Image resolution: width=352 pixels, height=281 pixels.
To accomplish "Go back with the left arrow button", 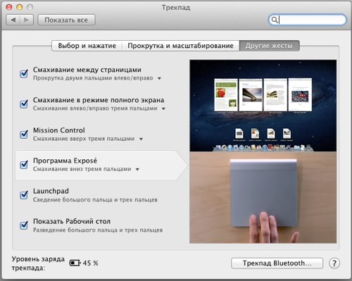I will click(13, 20).
